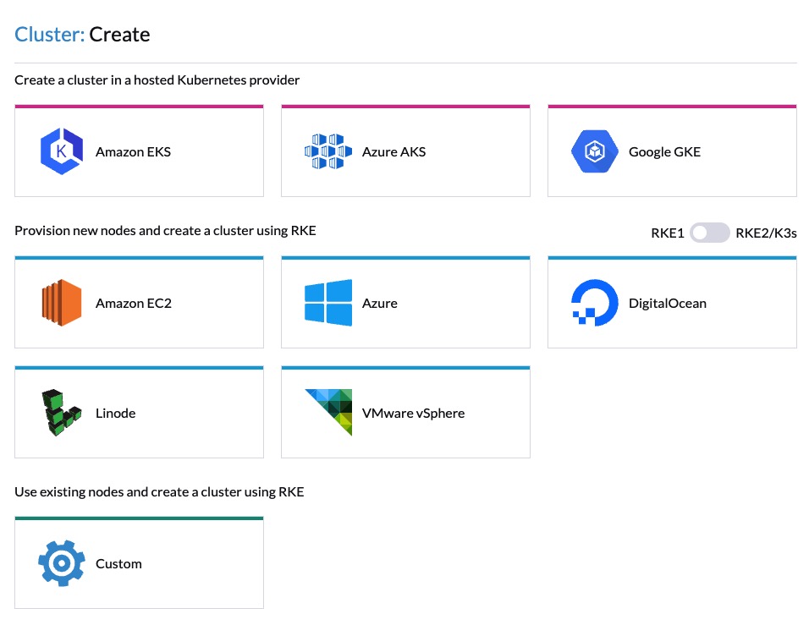Screen dimensions: 809x636
Task: Click the Cluster breadcrumb link
Action: 44,34
